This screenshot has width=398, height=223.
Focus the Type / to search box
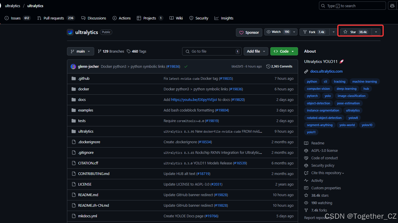click(352, 6)
